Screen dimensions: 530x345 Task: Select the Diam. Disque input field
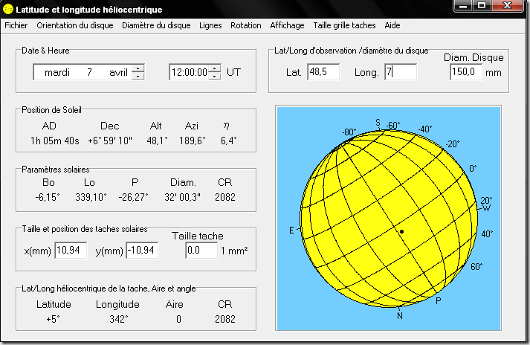(x=465, y=72)
